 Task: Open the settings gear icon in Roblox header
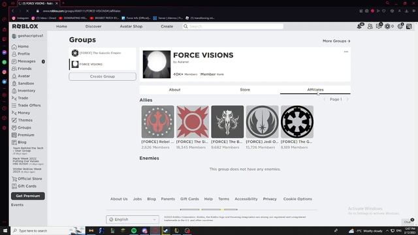(400, 26)
